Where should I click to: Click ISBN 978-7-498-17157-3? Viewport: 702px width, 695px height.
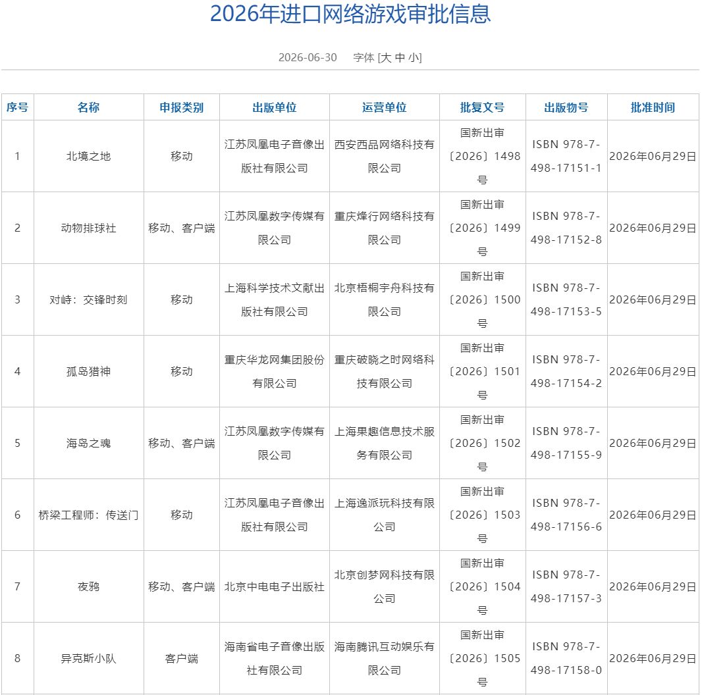click(566, 586)
